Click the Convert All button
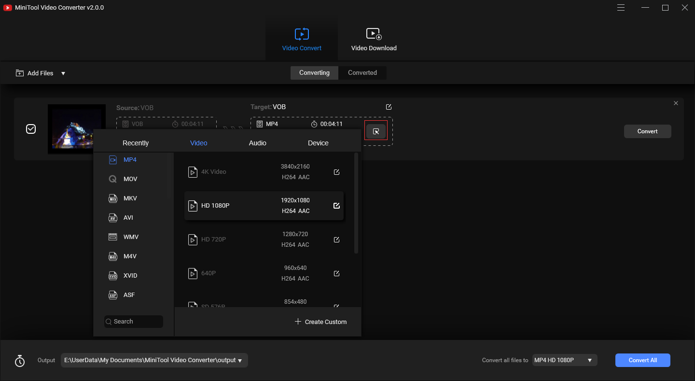This screenshot has width=695, height=381. 642,360
